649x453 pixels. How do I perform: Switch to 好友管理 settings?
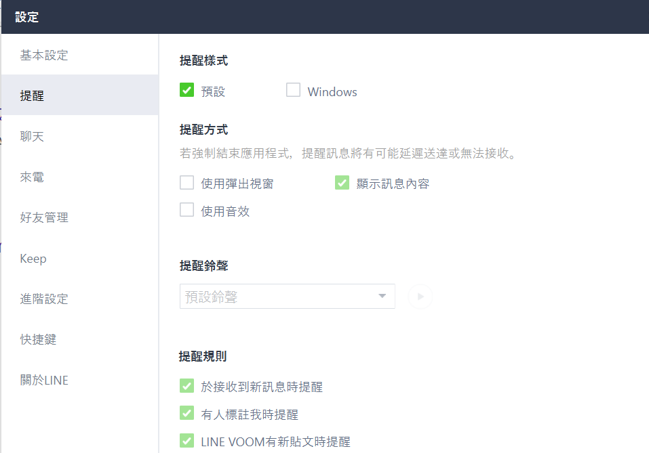[x=80, y=217]
